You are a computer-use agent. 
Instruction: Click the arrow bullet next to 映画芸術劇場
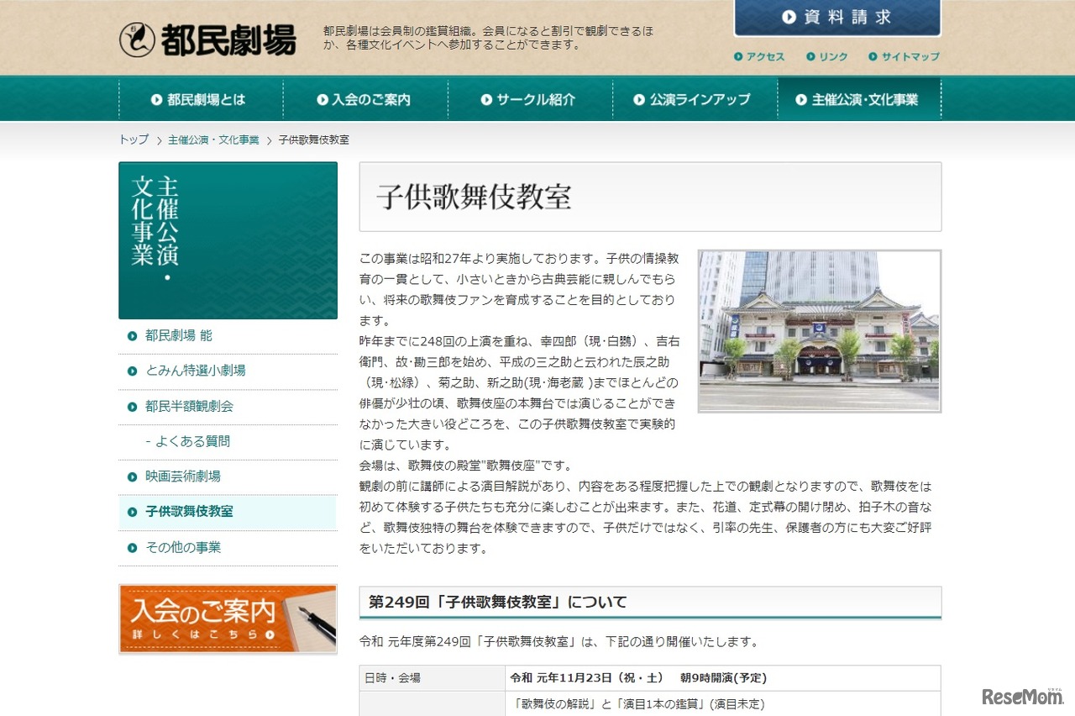click(133, 476)
